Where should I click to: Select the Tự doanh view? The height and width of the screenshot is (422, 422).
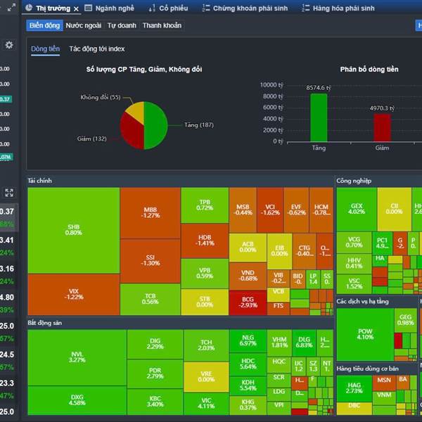[x=122, y=25]
